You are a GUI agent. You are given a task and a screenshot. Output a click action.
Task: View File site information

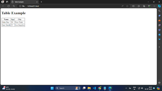pos(22,6)
